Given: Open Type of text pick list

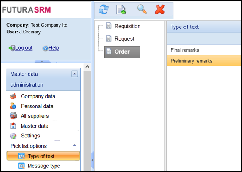Looking at the screenshot, I should [x=41, y=156].
